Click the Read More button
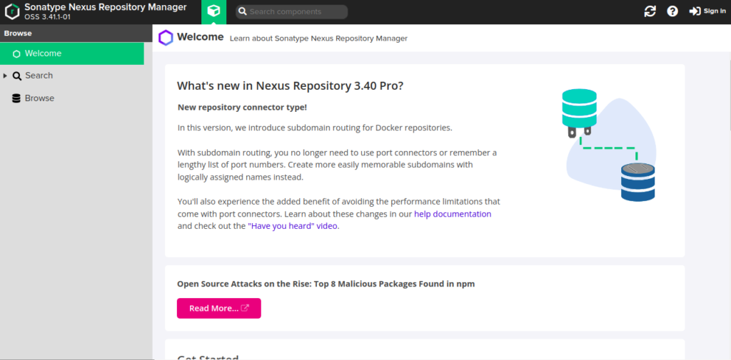This screenshot has height=360, width=731. [219, 308]
